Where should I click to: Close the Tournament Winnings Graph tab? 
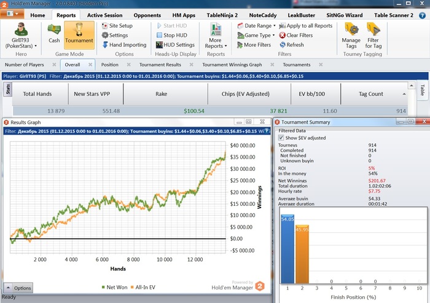point(272,65)
